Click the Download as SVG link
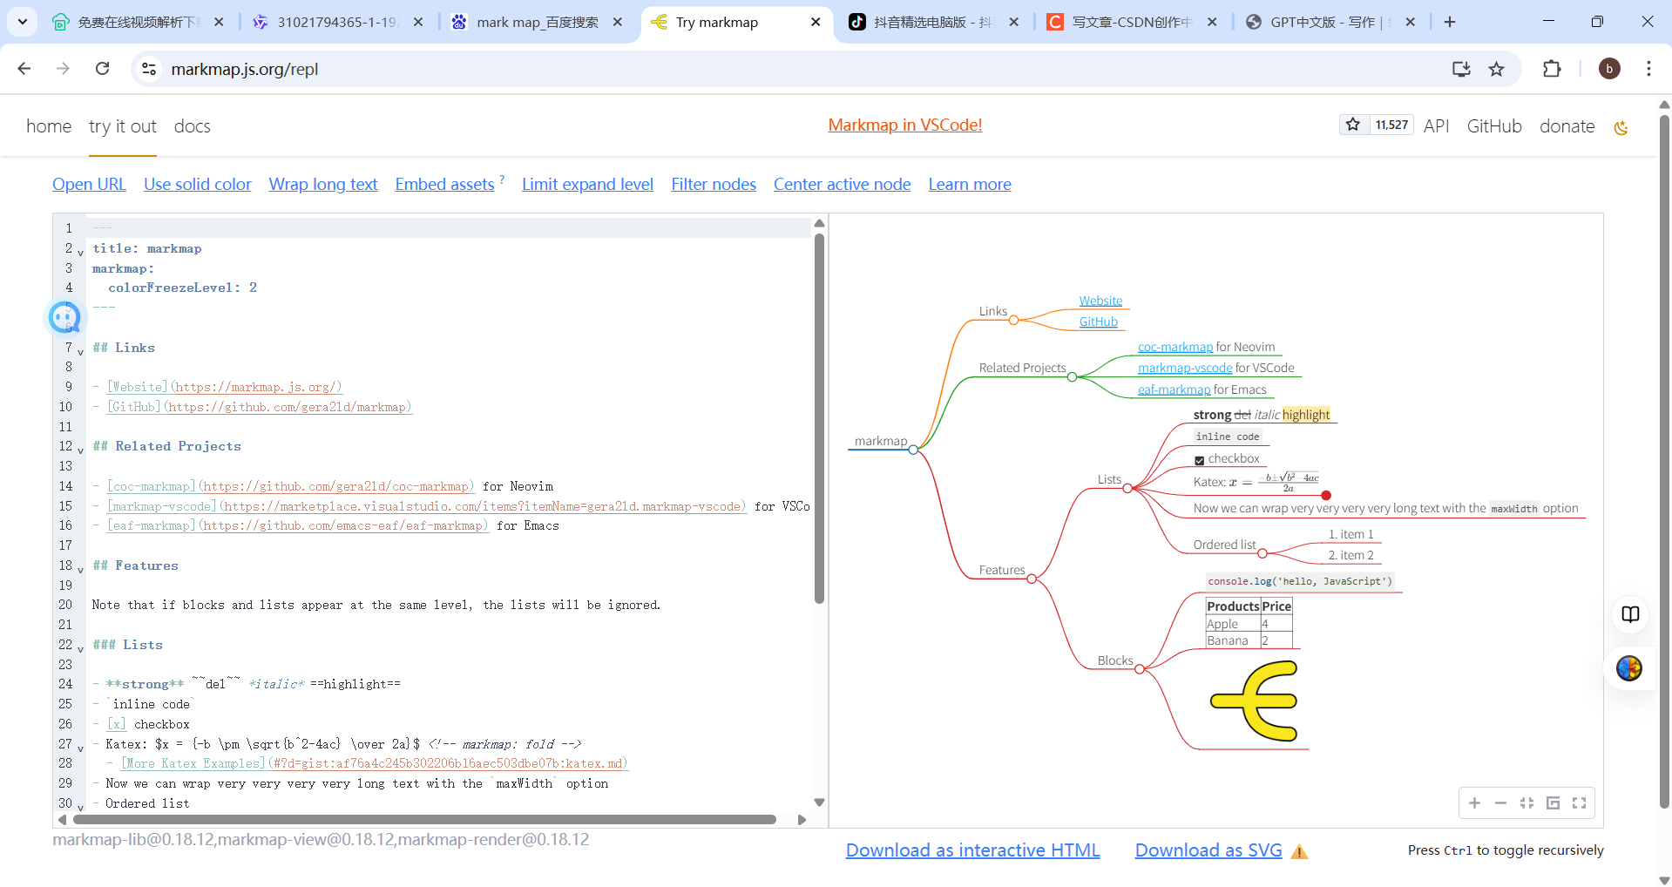1672x887 pixels. [x=1208, y=850]
